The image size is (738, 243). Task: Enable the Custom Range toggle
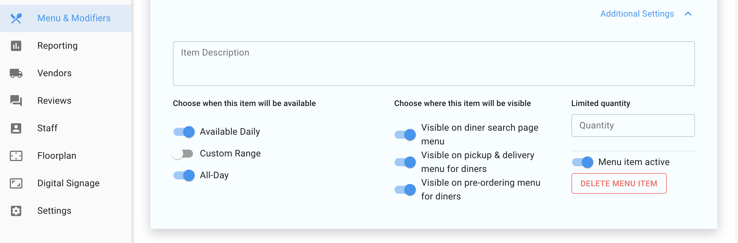click(x=183, y=154)
